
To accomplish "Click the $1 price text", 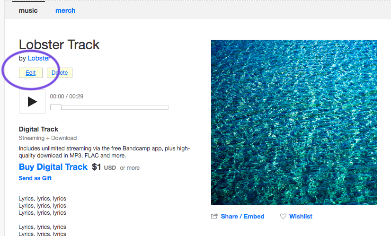I will 96,167.
